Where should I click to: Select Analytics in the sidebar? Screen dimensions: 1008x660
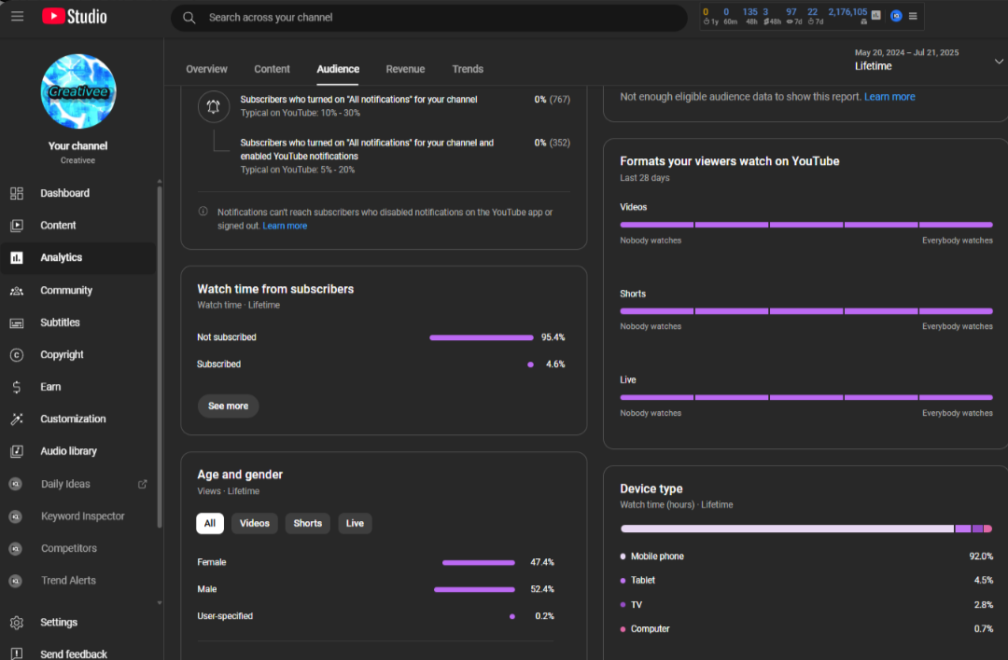pos(77,257)
